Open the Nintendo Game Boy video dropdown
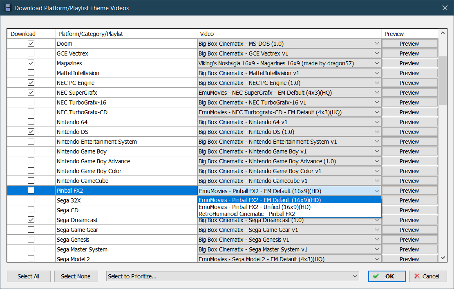This screenshot has width=454, height=289. 377,151
